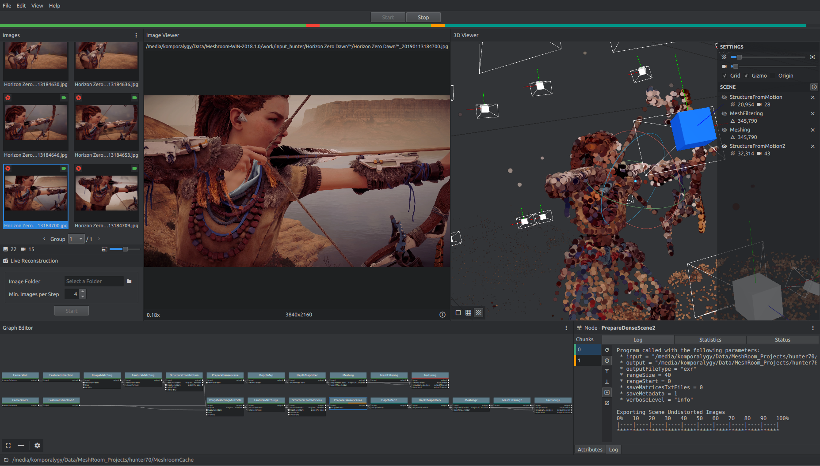Open the Group number dropdown
The width and height of the screenshot is (820, 466).
(76, 239)
